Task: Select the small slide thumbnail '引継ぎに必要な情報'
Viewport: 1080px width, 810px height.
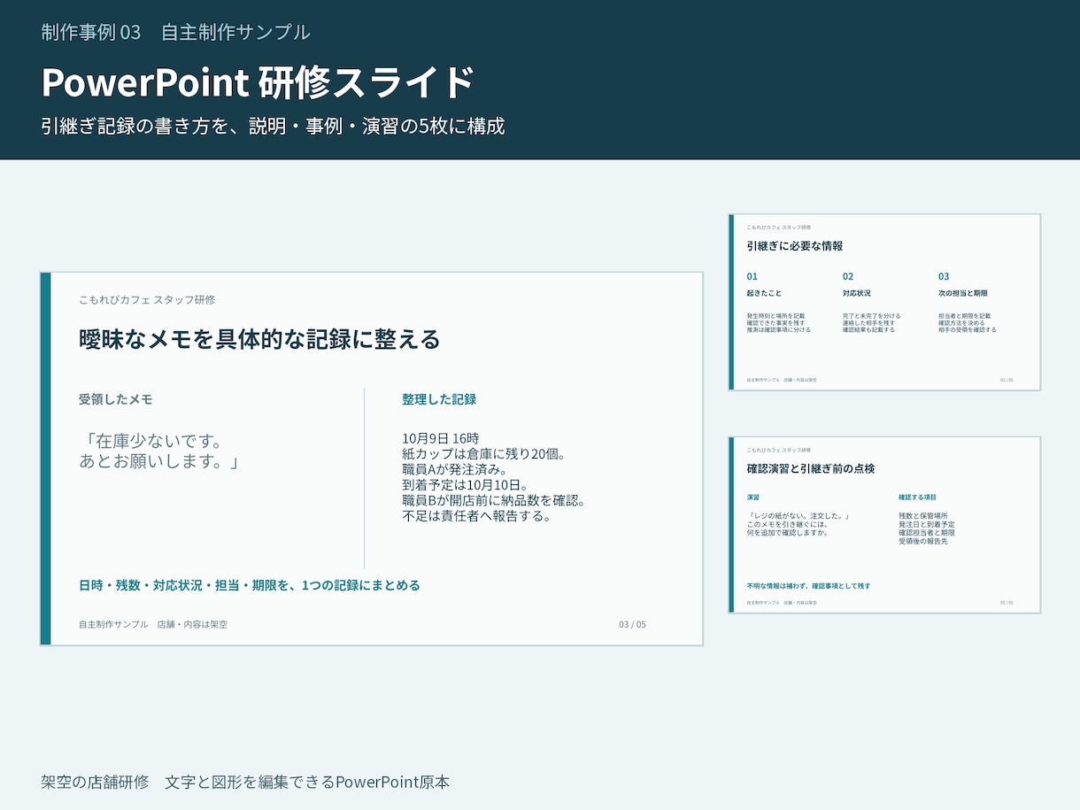Action: coord(884,302)
